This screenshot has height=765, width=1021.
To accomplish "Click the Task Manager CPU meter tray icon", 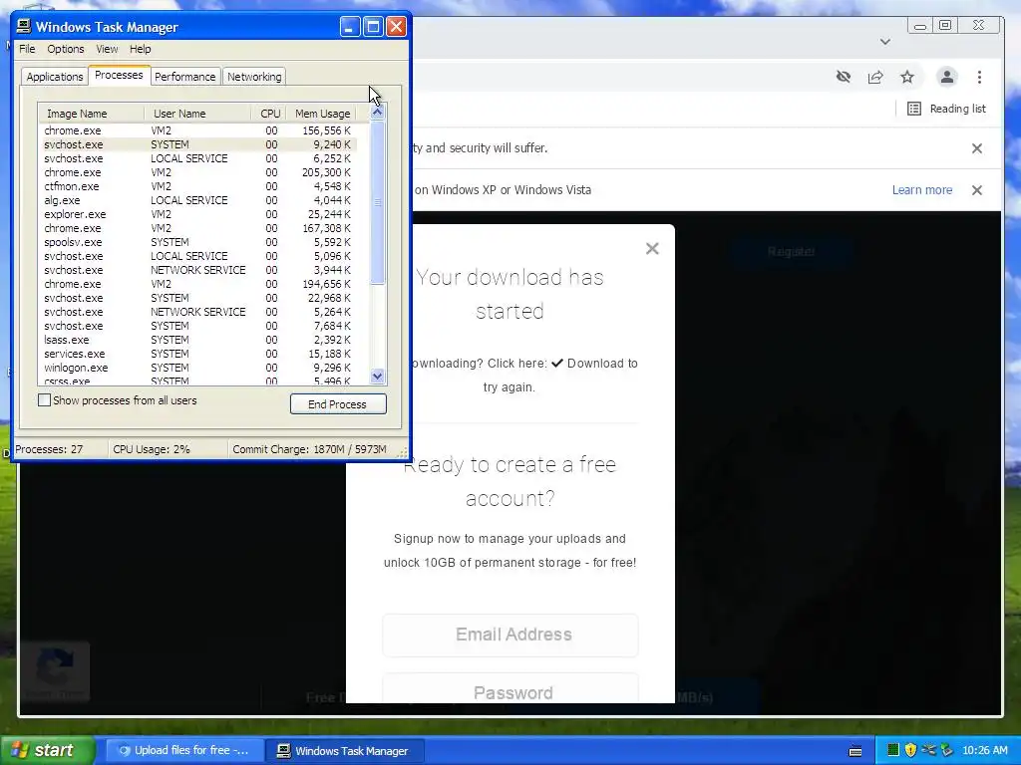I will coord(892,750).
